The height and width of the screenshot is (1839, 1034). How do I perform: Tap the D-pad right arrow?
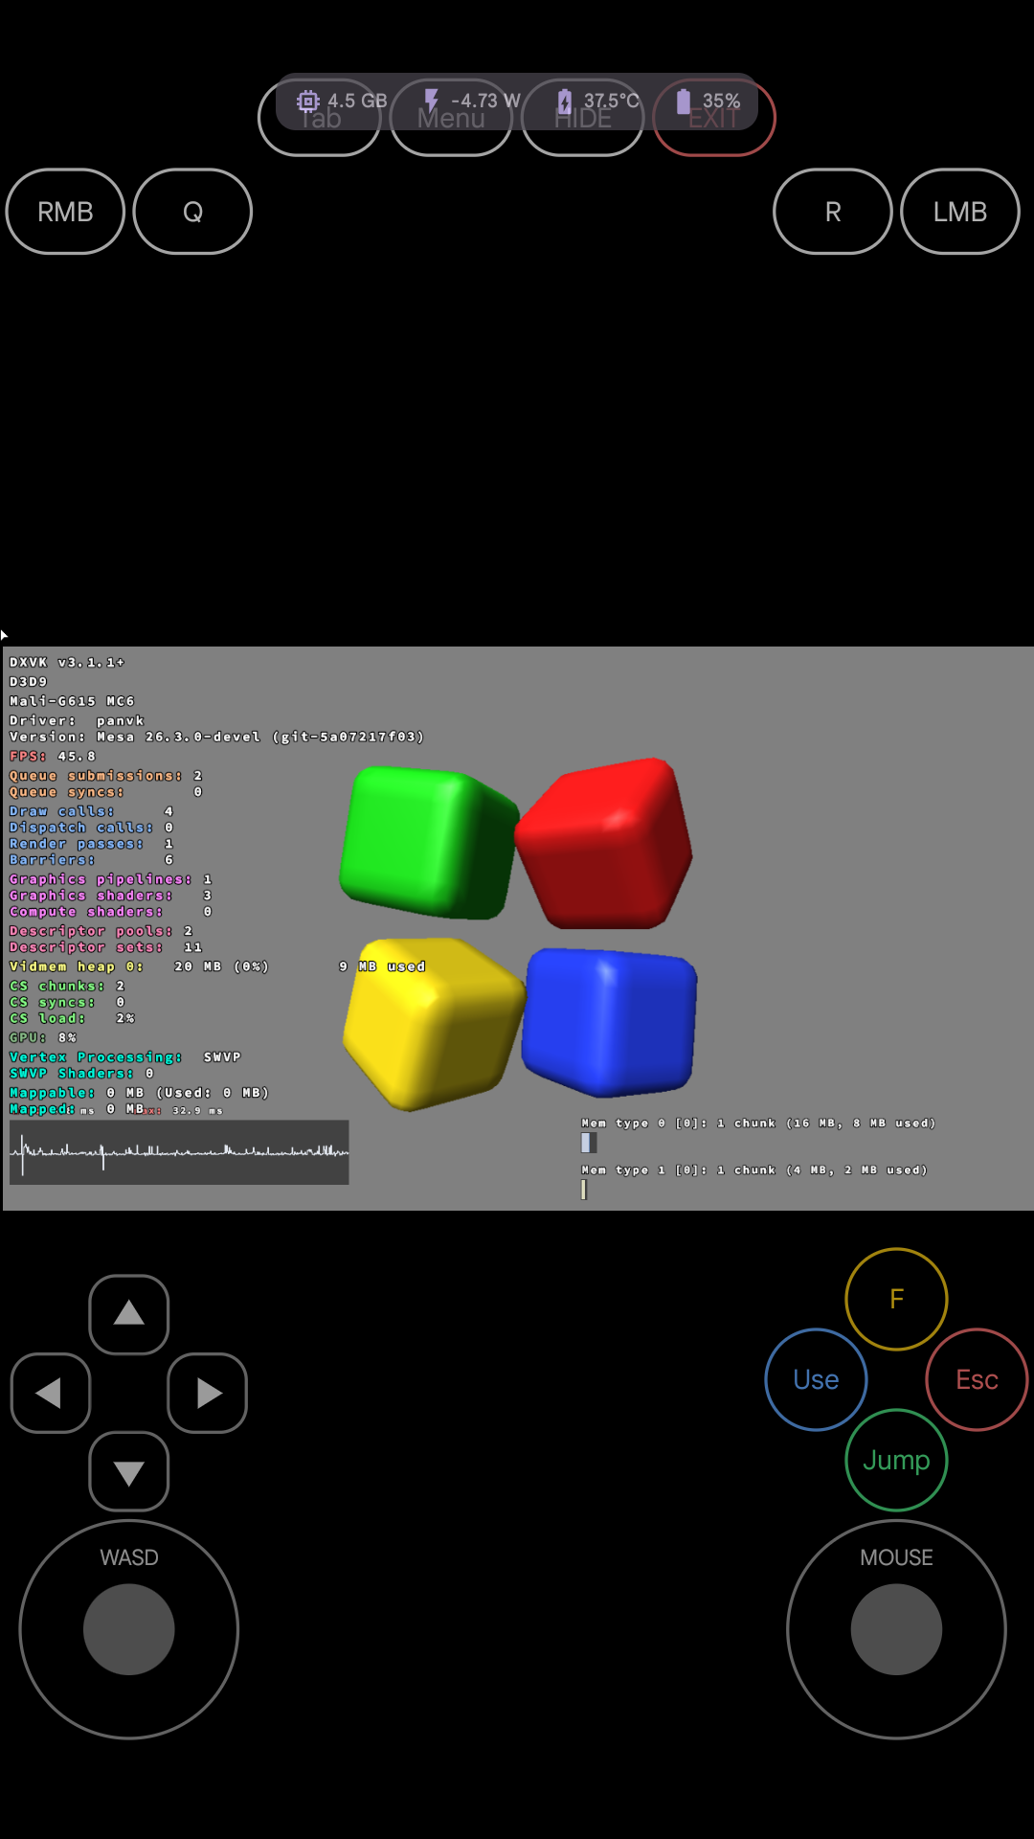coord(208,1393)
